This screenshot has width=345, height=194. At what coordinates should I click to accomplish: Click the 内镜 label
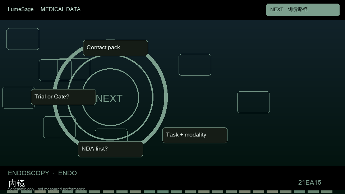pos(17,183)
